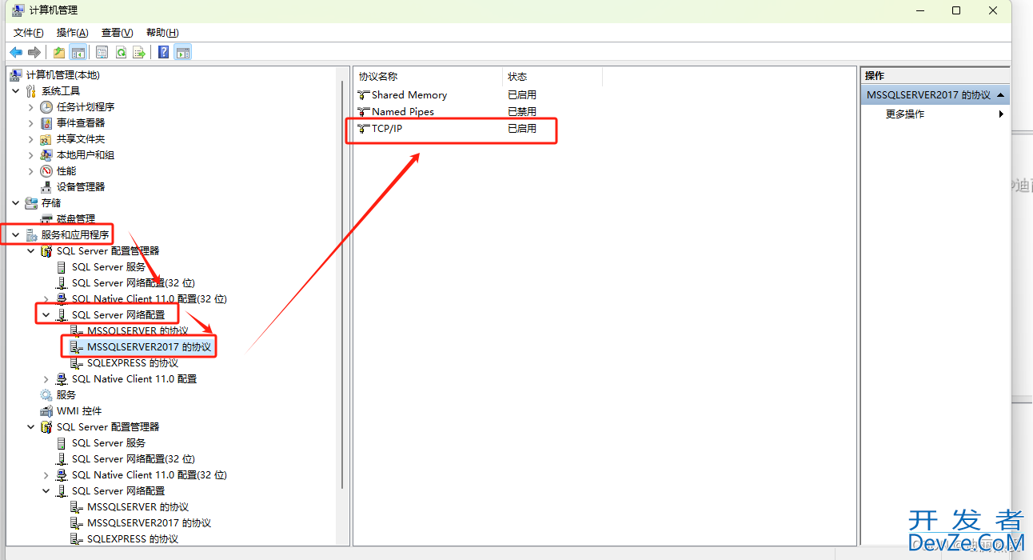The height and width of the screenshot is (560, 1033).
Task: Open the 更多操作 submenu arrow
Action: tap(1001, 114)
